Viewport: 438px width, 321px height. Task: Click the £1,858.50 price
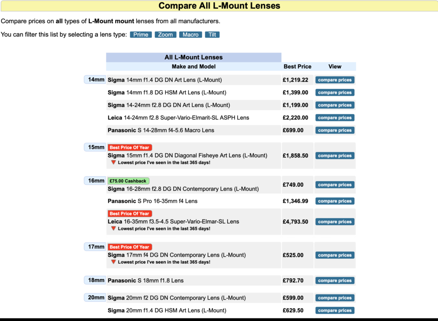pyautogui.click(x=296, y=156)
